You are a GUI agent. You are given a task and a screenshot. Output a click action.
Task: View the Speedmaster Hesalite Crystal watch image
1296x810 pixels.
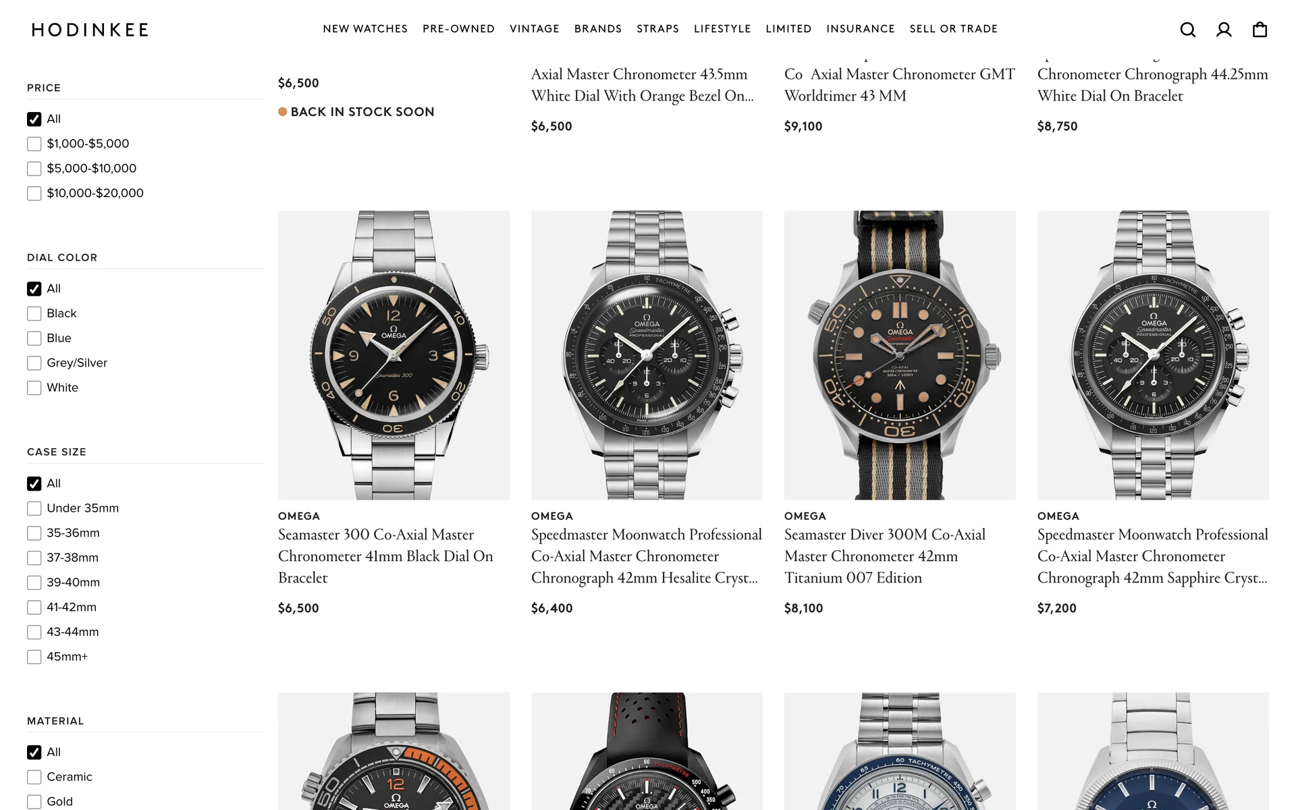647,355
